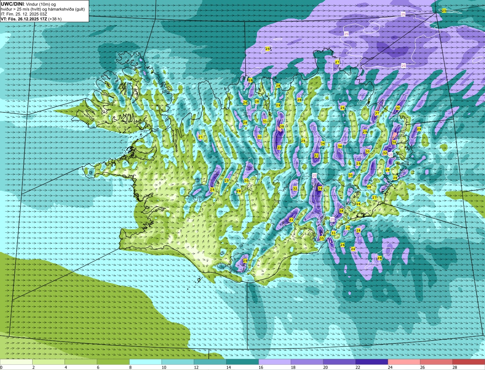Click the legend scale value 28
This screenshot has height=370, width=485.
(x=455, y=367)
